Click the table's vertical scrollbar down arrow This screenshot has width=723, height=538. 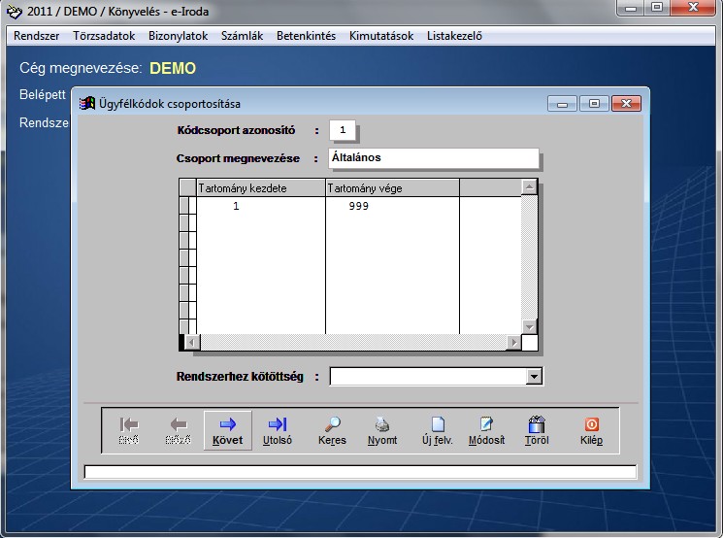click(x=529, y=327)
